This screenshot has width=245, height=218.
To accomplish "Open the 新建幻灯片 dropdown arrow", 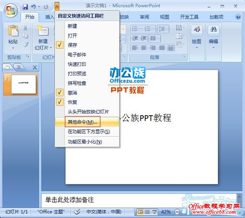I will pyautogui.click(x=51, y=48).
